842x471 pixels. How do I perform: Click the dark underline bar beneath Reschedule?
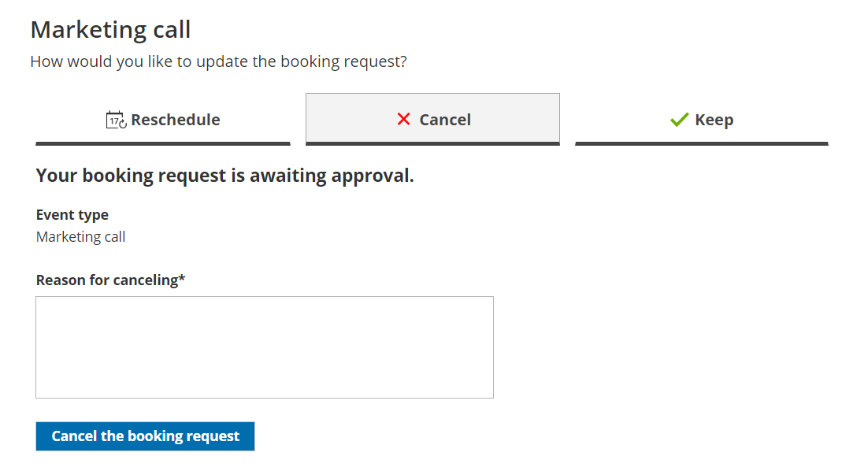[x=163, y=143]
